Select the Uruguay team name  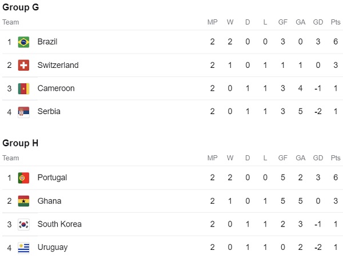tap(53, 248)
